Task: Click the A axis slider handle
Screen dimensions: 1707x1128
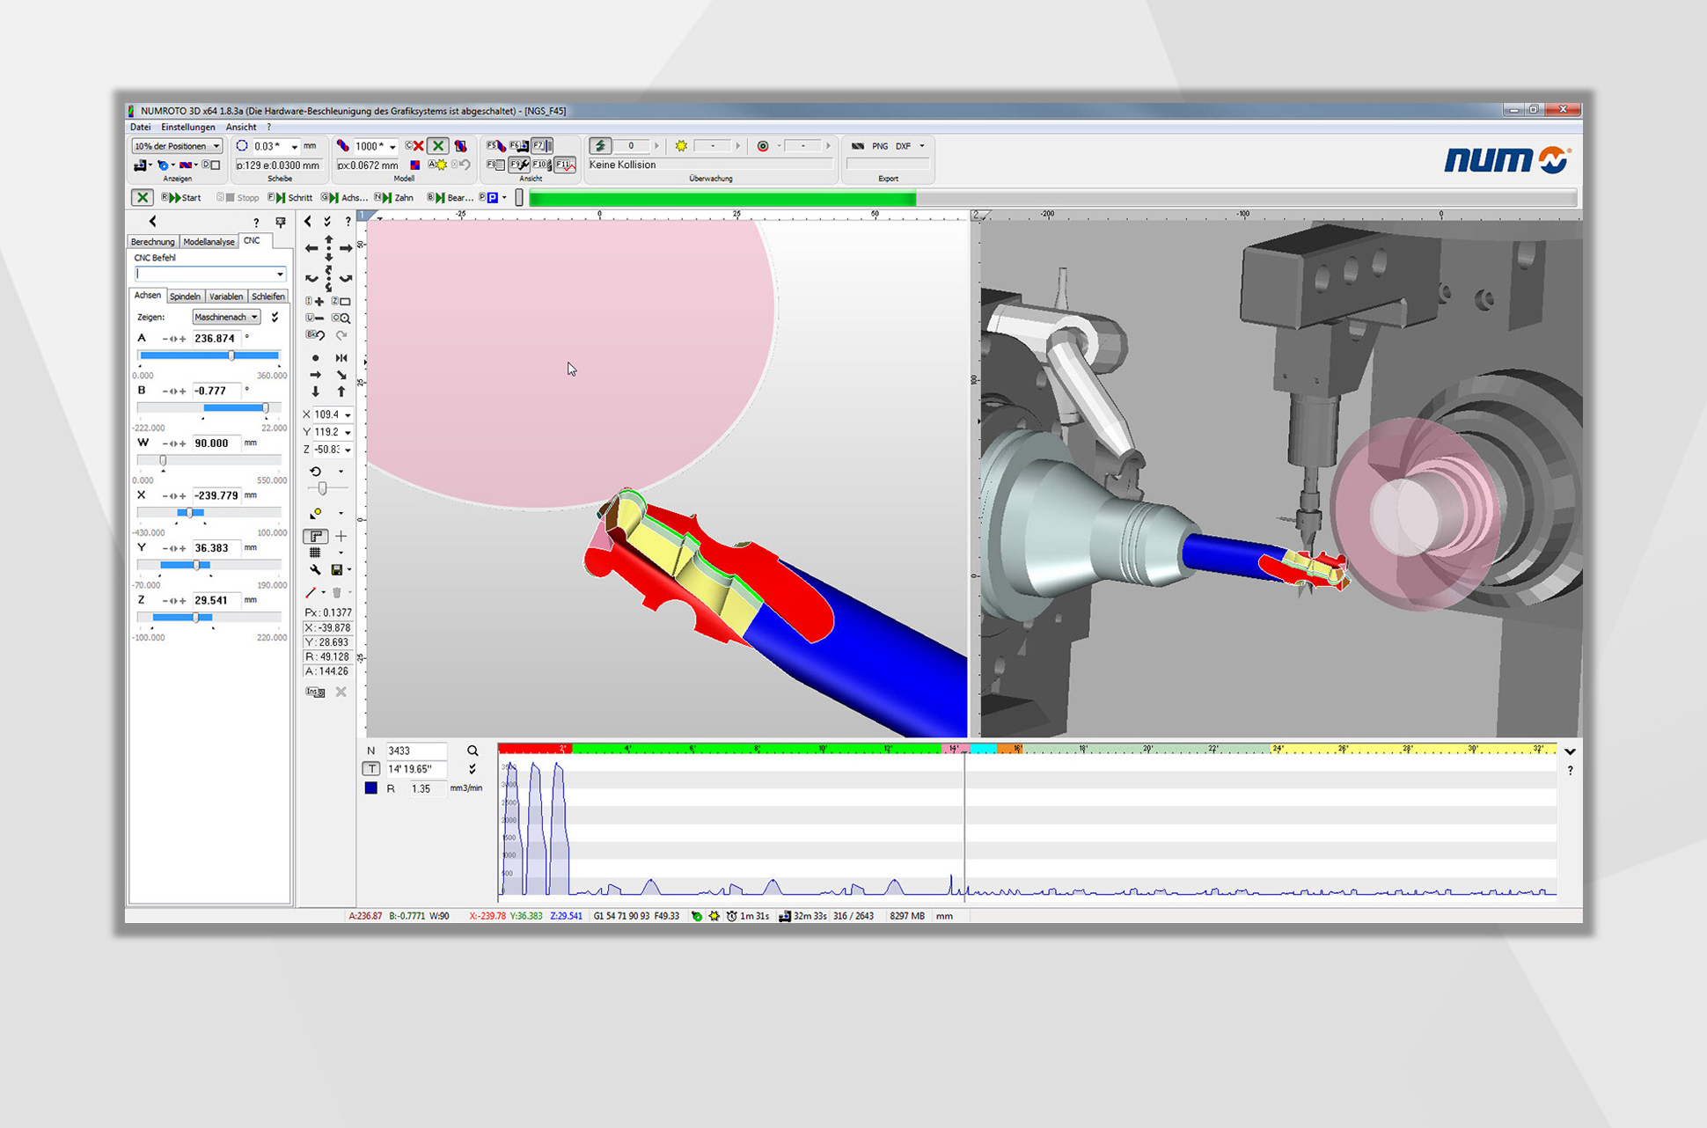Action: tap(231, 355)
